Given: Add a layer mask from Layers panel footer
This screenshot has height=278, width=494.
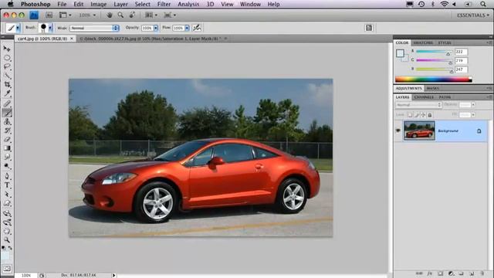Looking at the screenshot, I should click(x=441, y=273).
